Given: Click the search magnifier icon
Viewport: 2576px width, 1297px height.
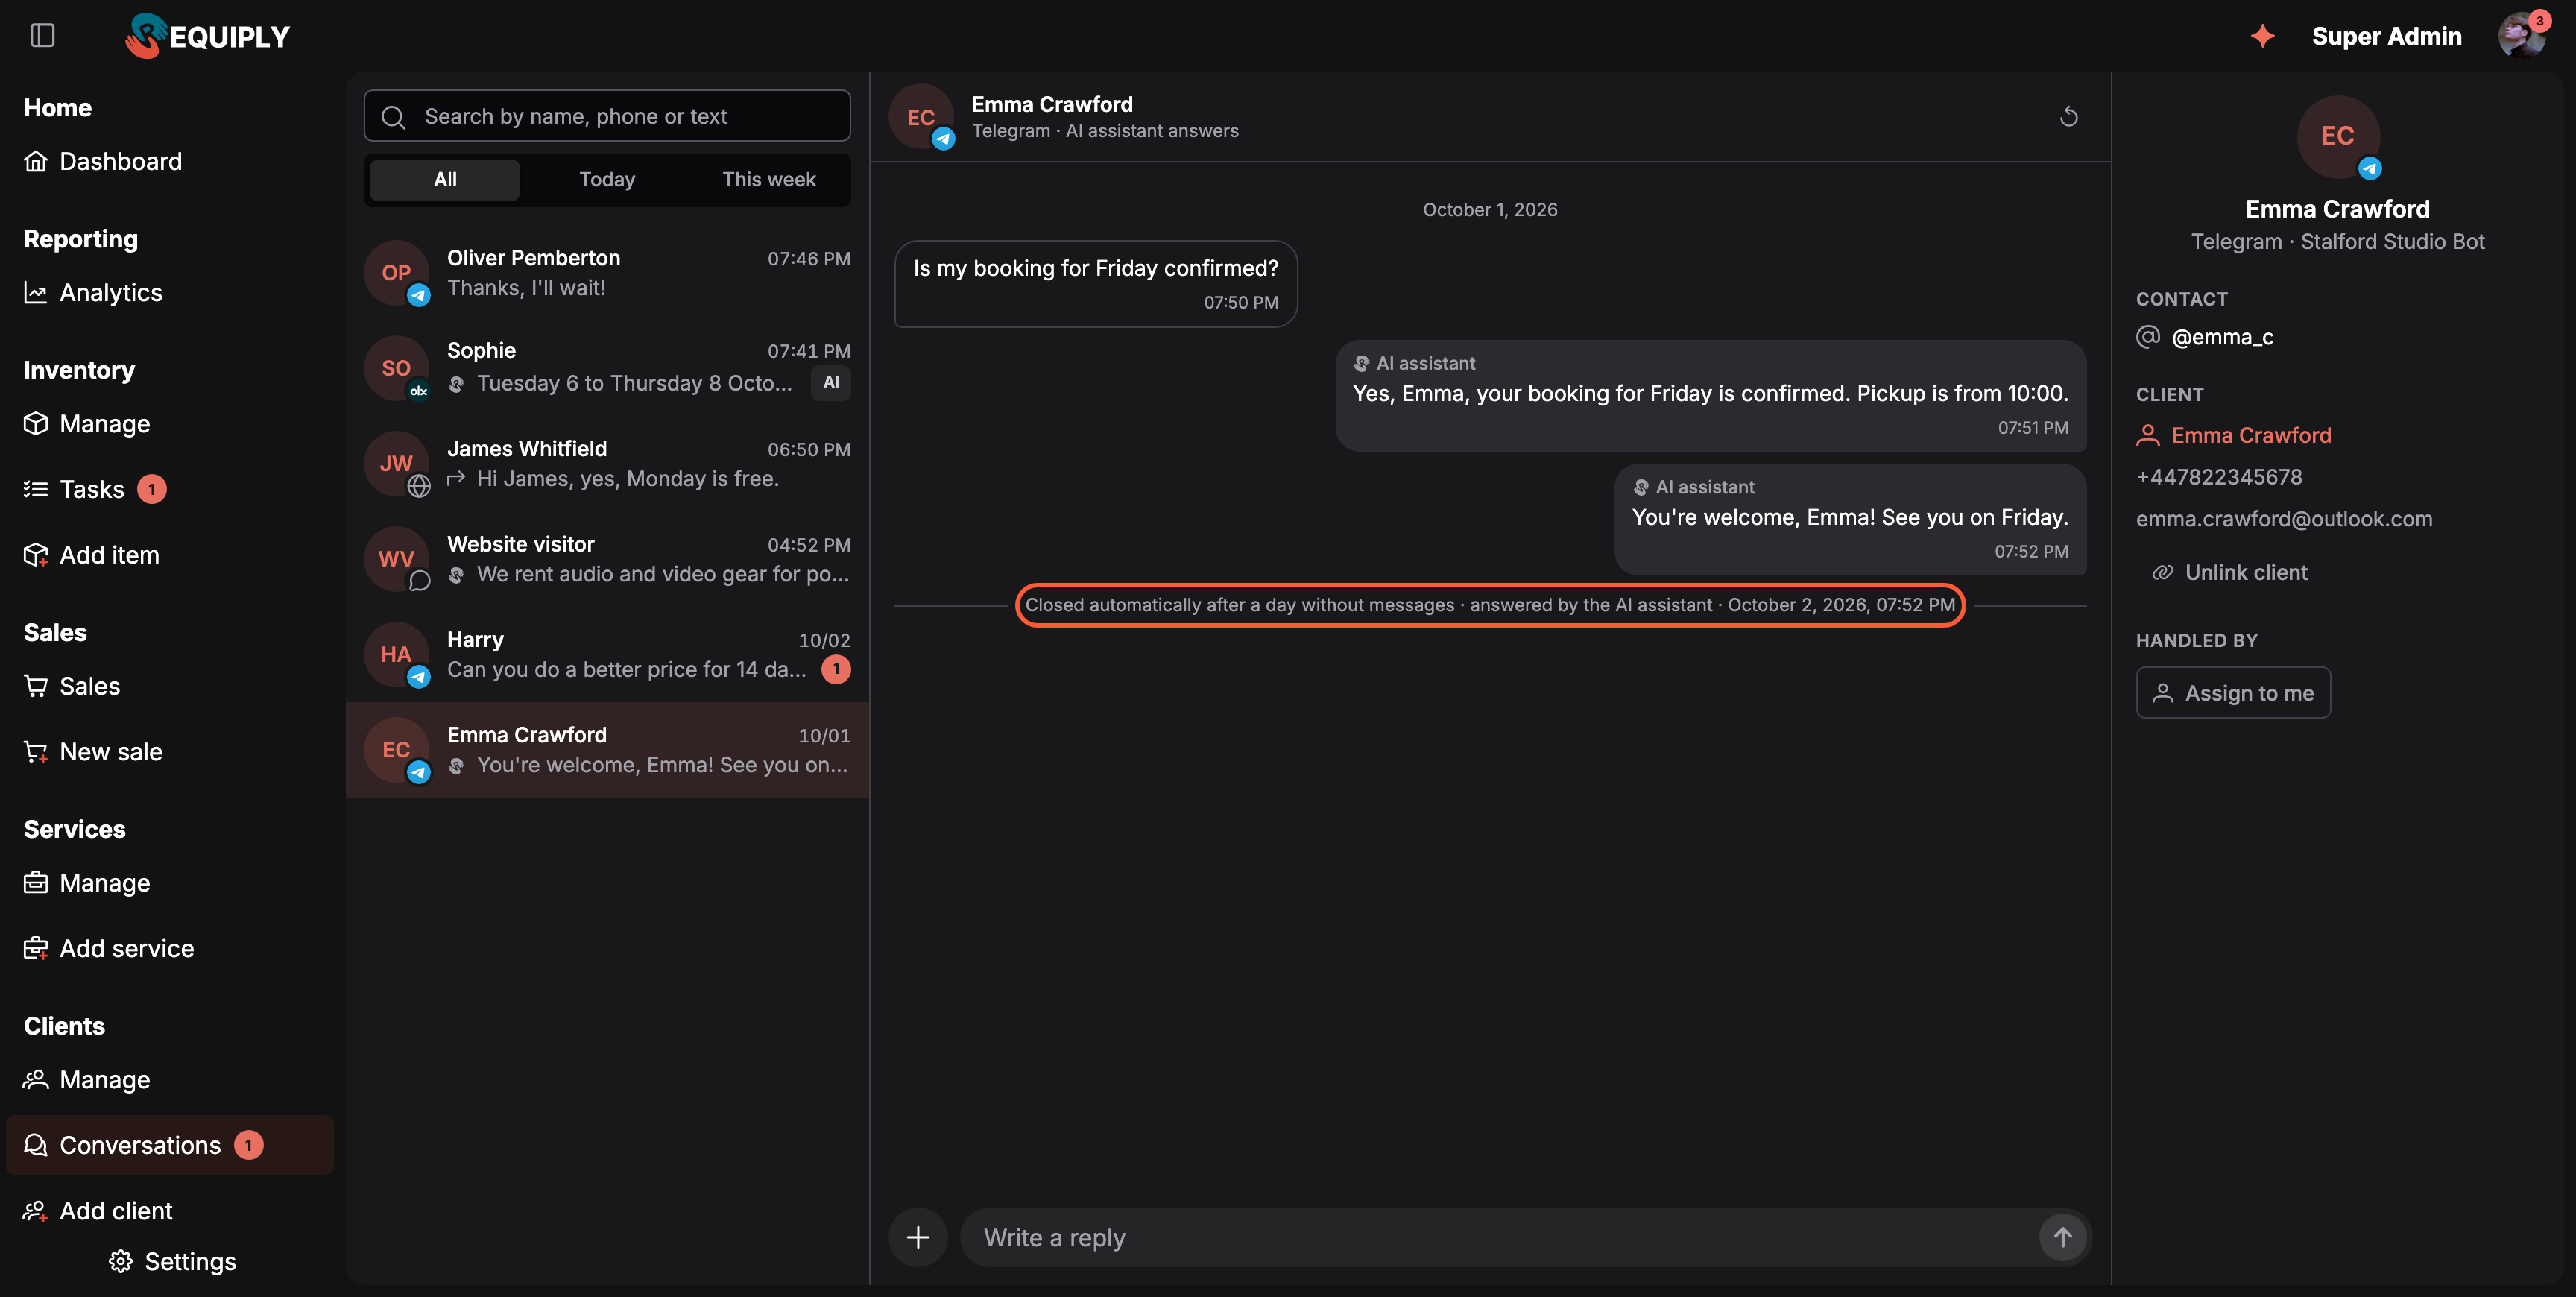Looking at the screenshot, I should pos(394,117).
